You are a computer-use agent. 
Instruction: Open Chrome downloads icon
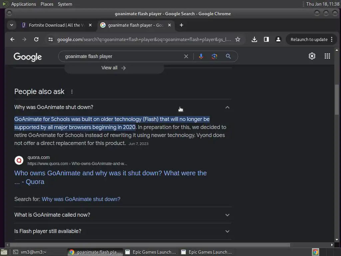pos(254,39)
